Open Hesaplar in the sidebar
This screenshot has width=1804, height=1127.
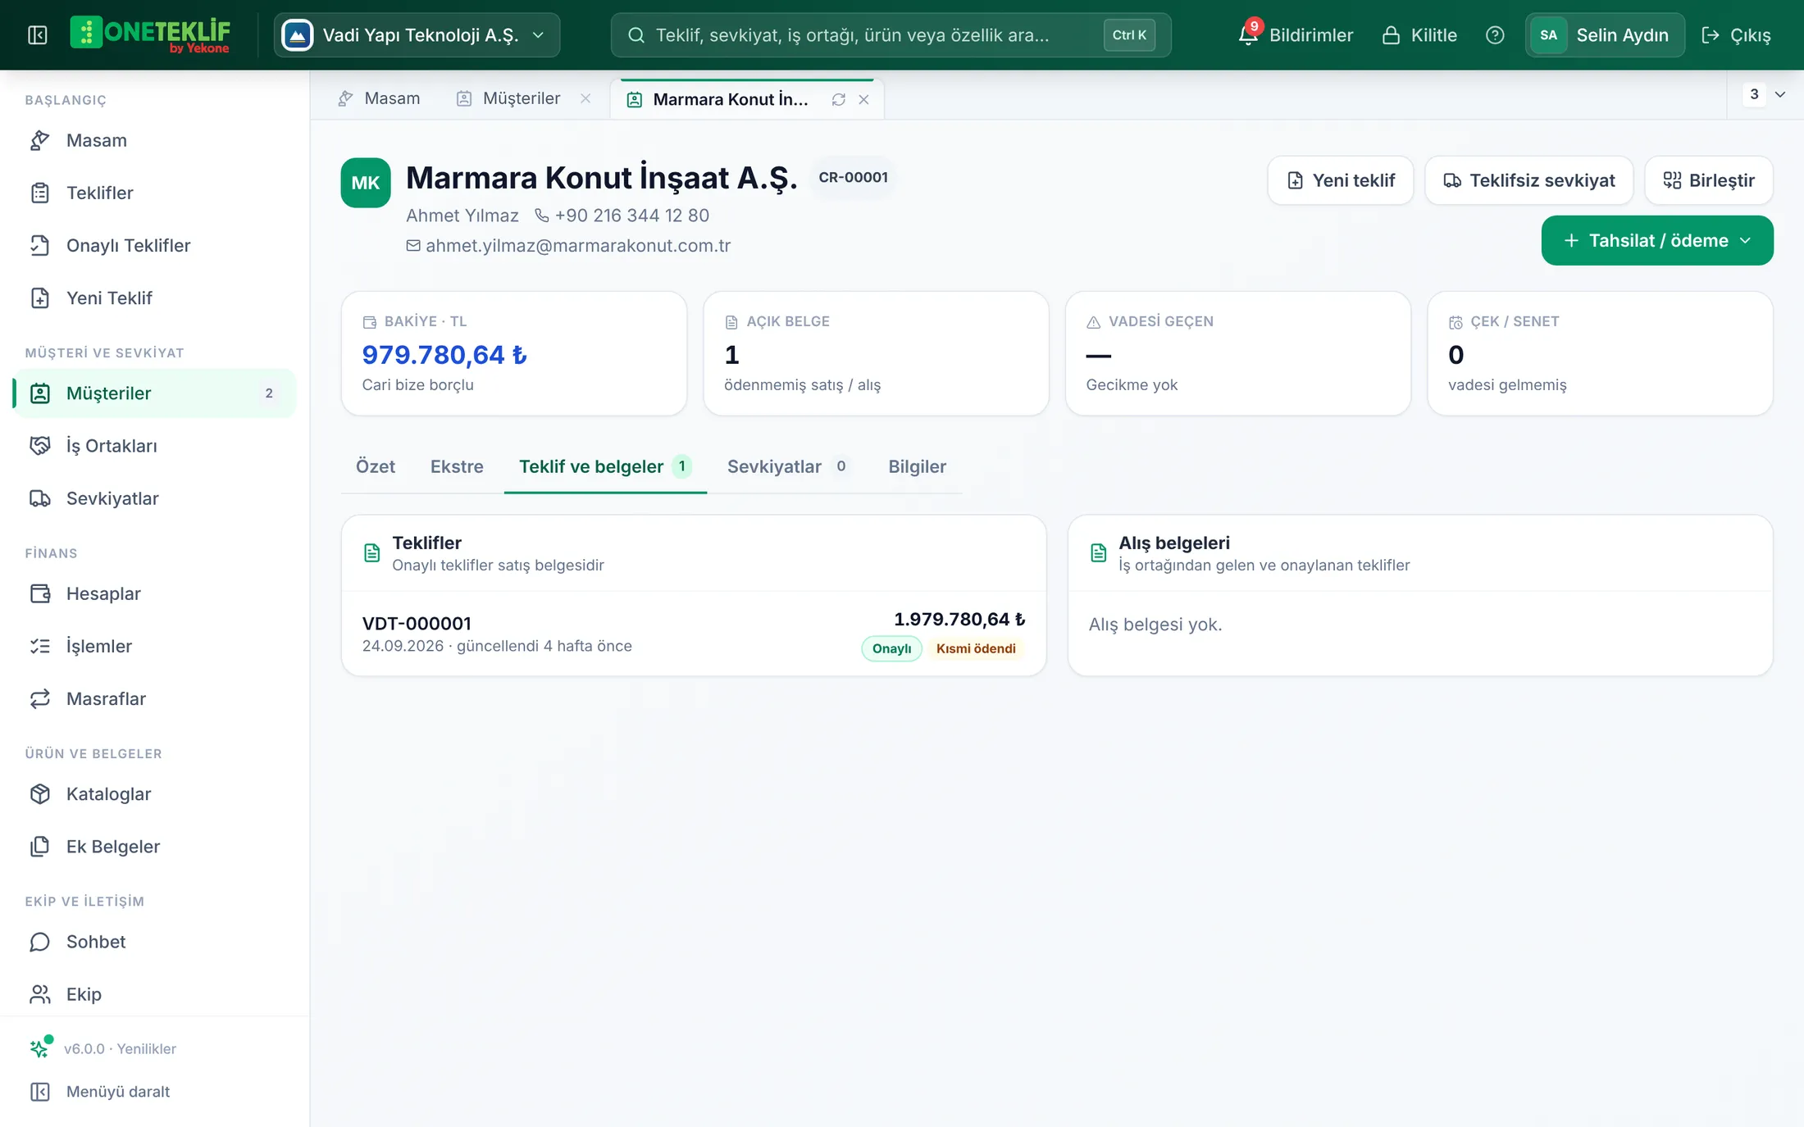pos(155,593)
